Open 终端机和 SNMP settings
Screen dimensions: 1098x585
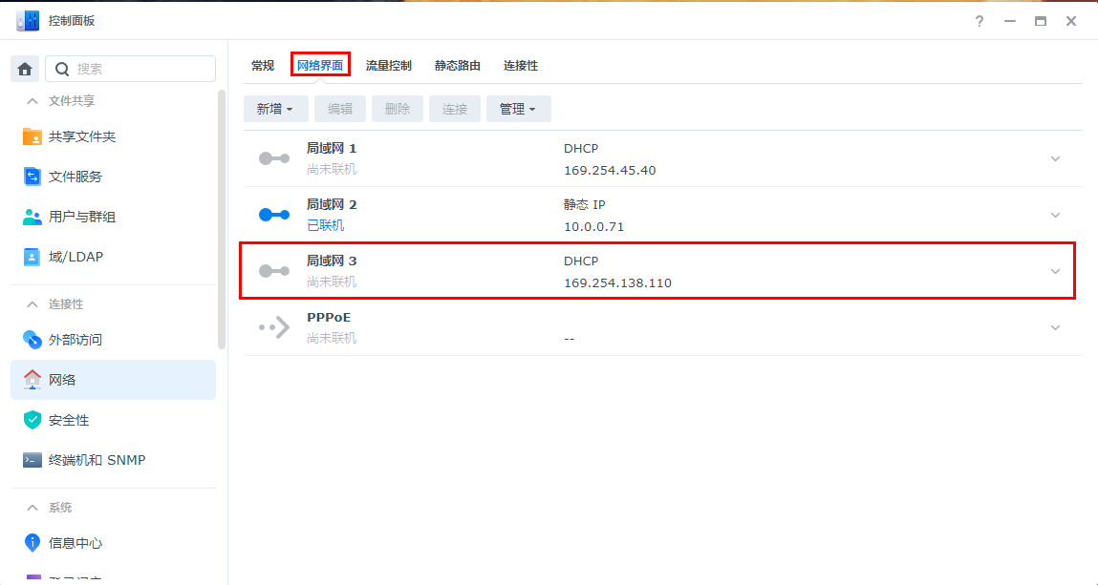97,460
